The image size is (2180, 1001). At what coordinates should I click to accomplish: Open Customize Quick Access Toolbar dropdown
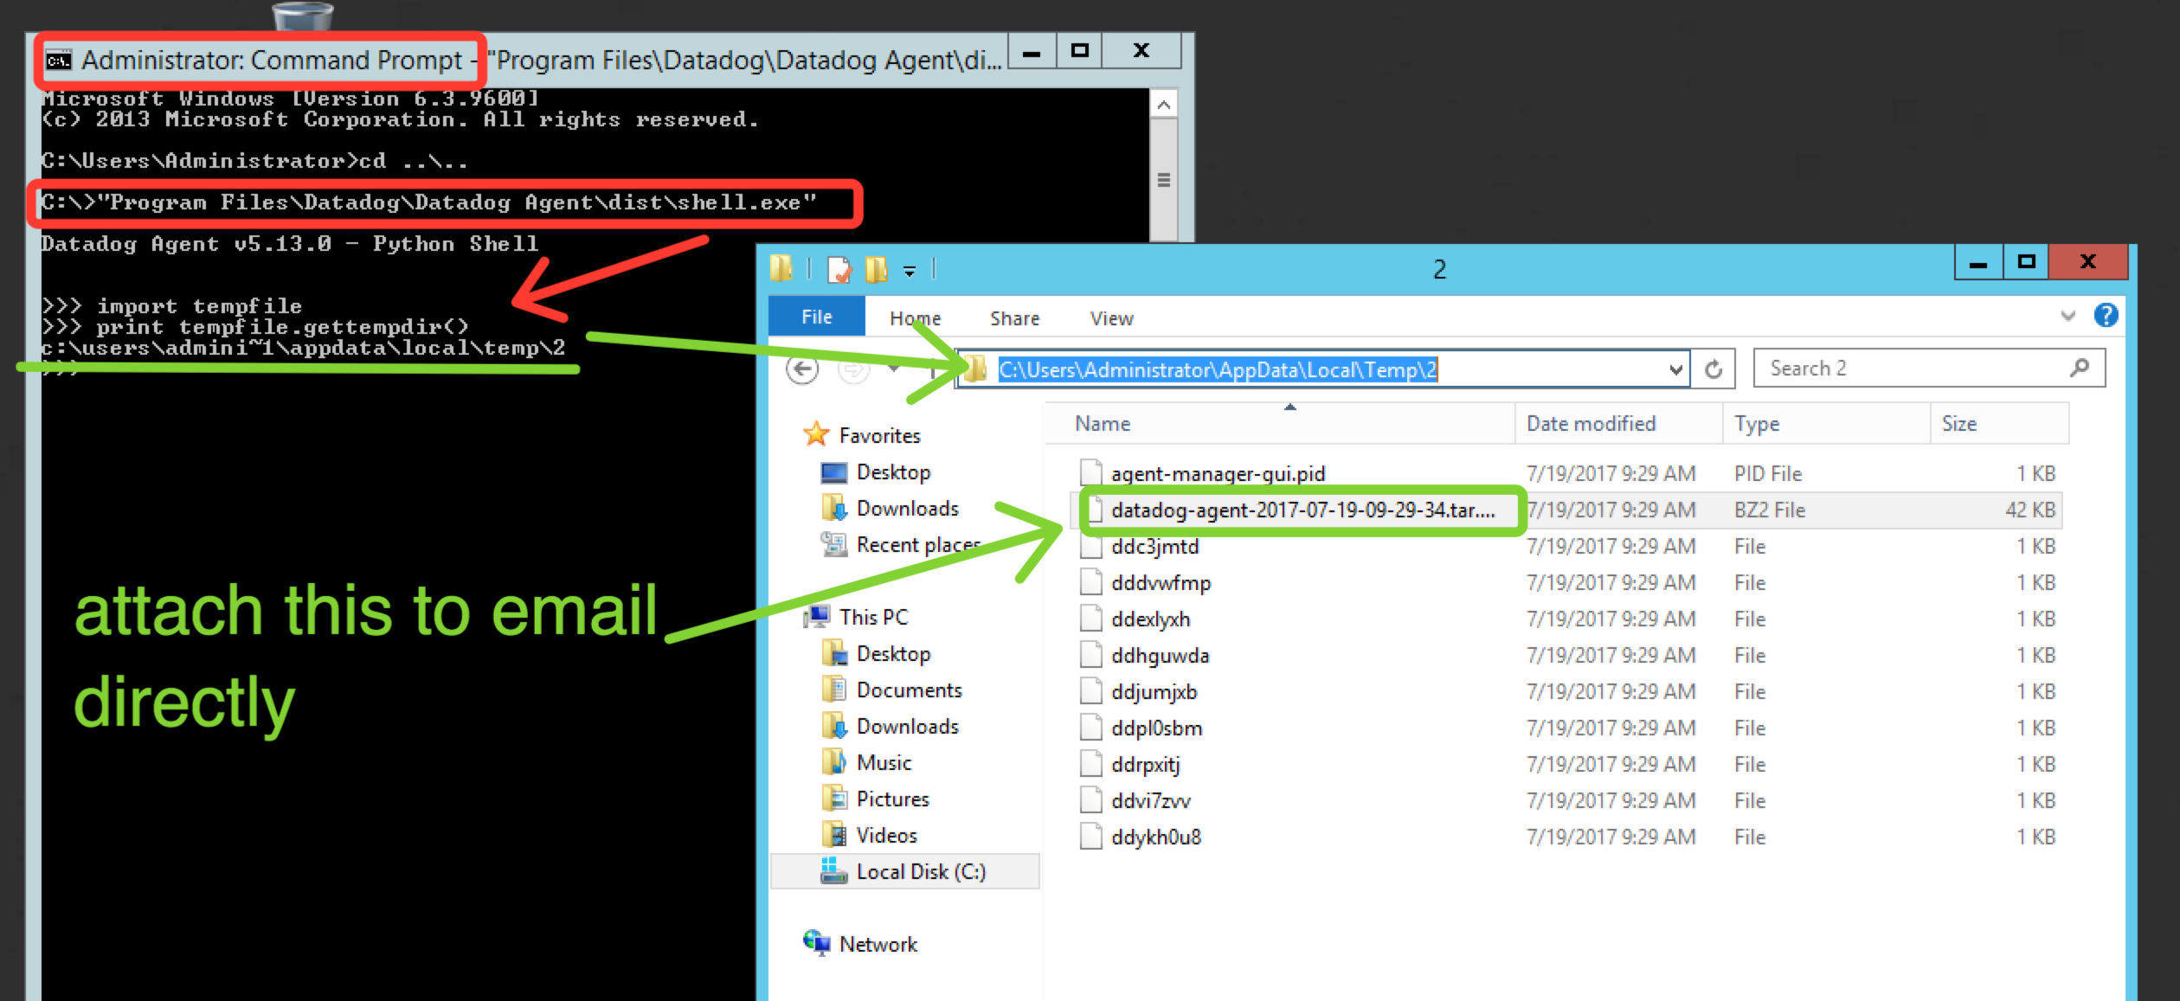910,272
